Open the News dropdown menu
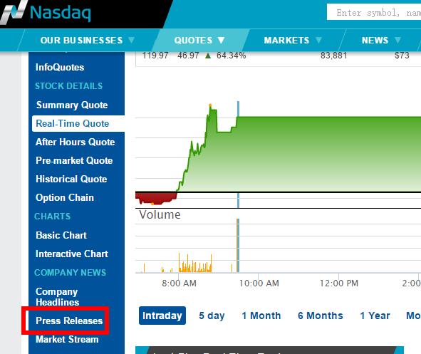Image resolution: width=421 pixels, height=354 pixels. 381,41
